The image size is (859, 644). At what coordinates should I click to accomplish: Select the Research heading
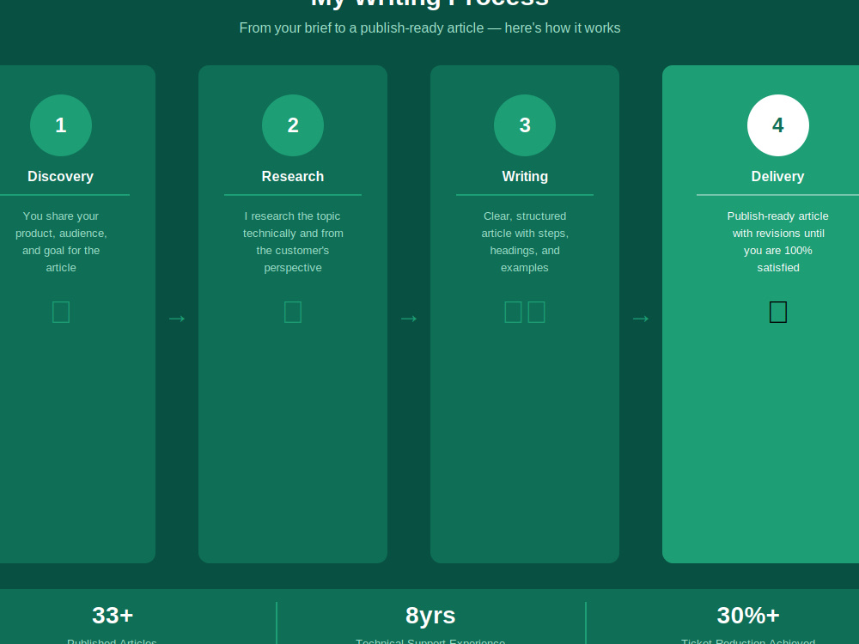click(293, 176)
